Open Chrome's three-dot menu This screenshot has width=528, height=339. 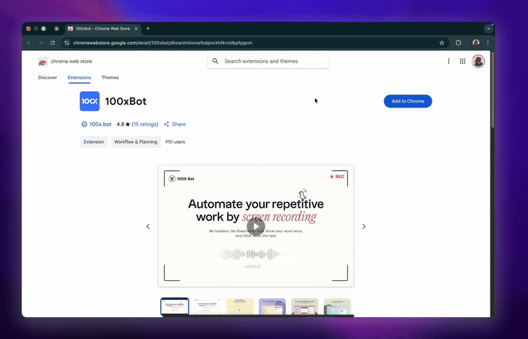[488, 43]
